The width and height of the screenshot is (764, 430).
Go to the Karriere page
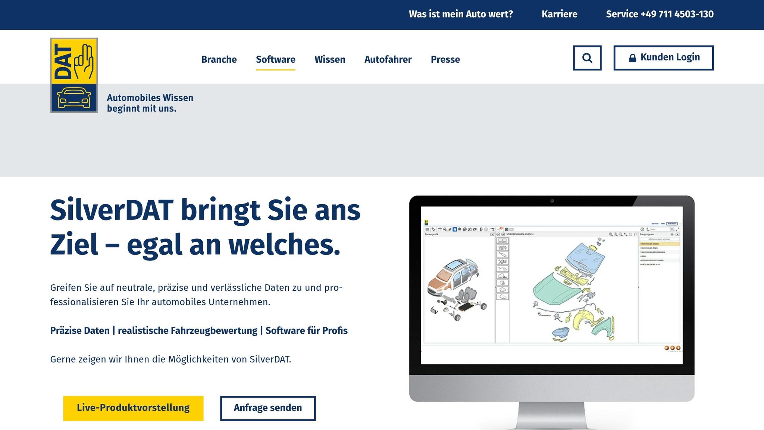(x=559, y=14)
